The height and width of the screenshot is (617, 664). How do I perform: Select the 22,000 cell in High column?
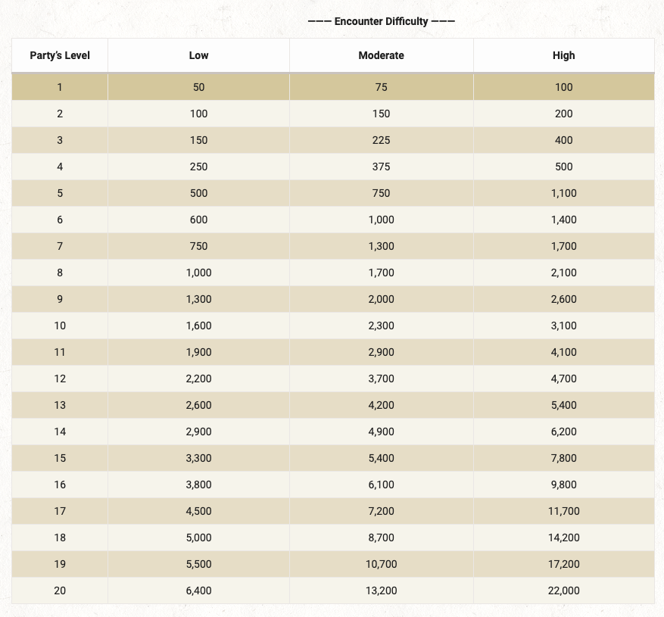click(x=563, y=591)
